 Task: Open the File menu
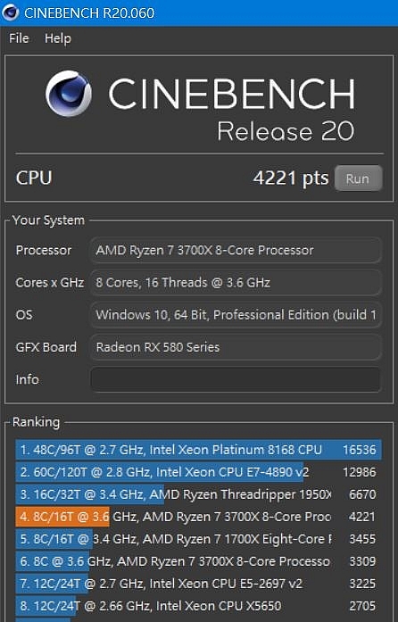click(19, 38)
